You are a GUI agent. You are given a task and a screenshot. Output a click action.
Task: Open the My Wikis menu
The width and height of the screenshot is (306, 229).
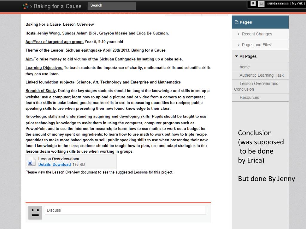coord(299,3)
